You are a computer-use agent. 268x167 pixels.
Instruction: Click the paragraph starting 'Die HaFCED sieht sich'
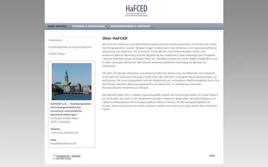tap(160, 102)
